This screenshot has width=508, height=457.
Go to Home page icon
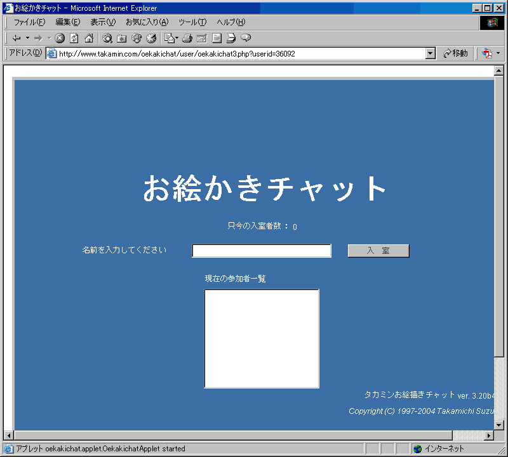pyautogui.click(x=89, y=38)
